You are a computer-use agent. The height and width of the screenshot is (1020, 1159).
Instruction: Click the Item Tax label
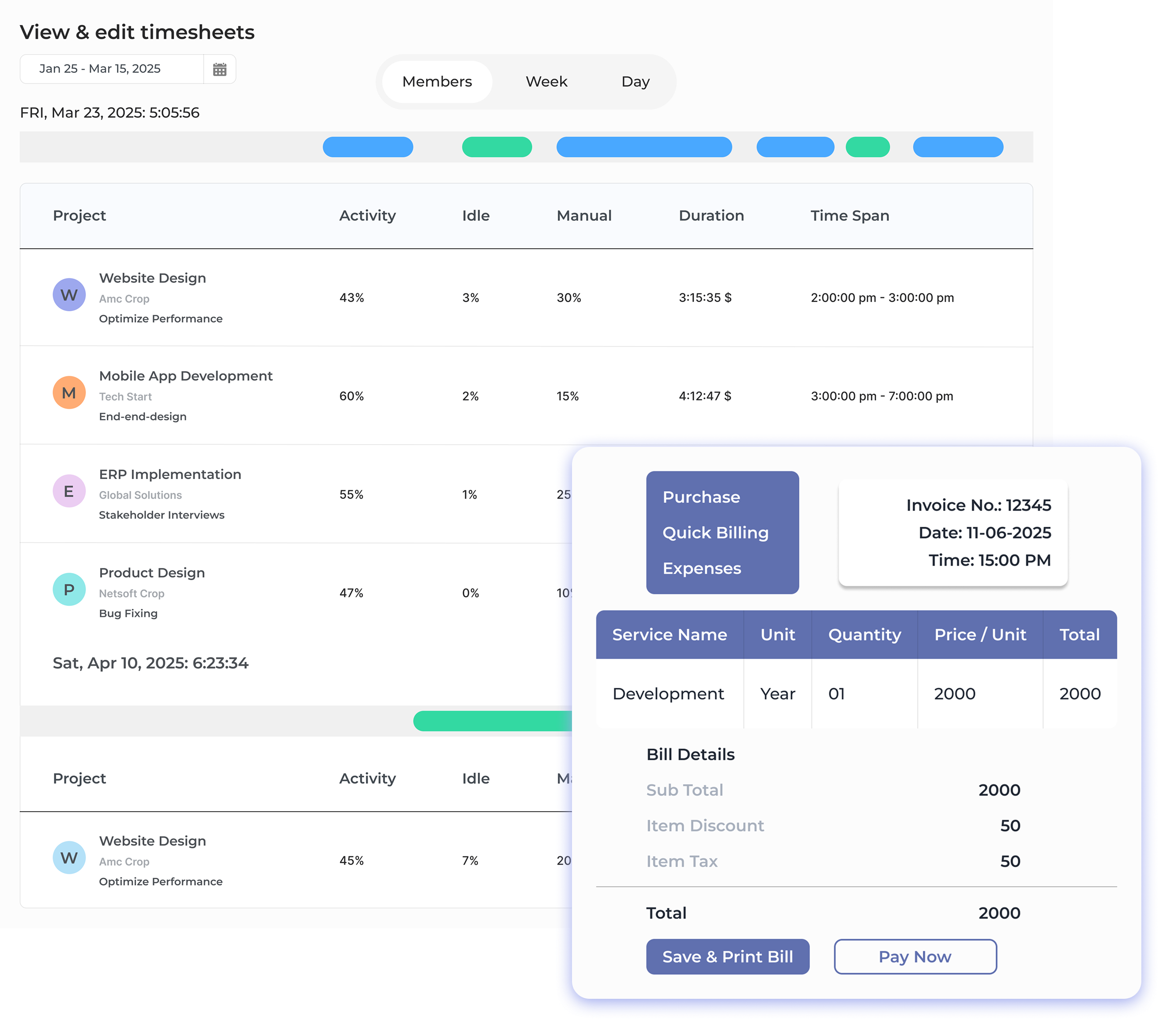coord(682,862)
